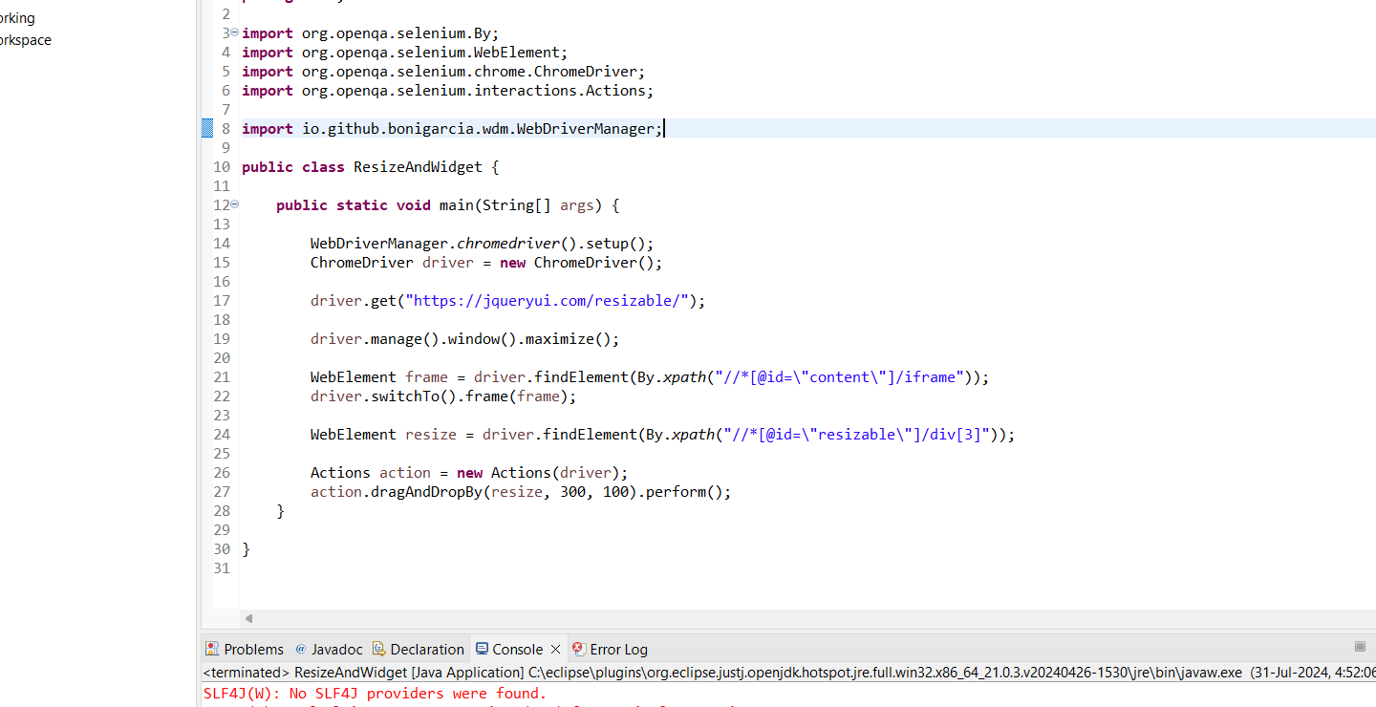Open the Error Log tab
The width and height of the screenshot is (1376, 707).
[617, 649]
